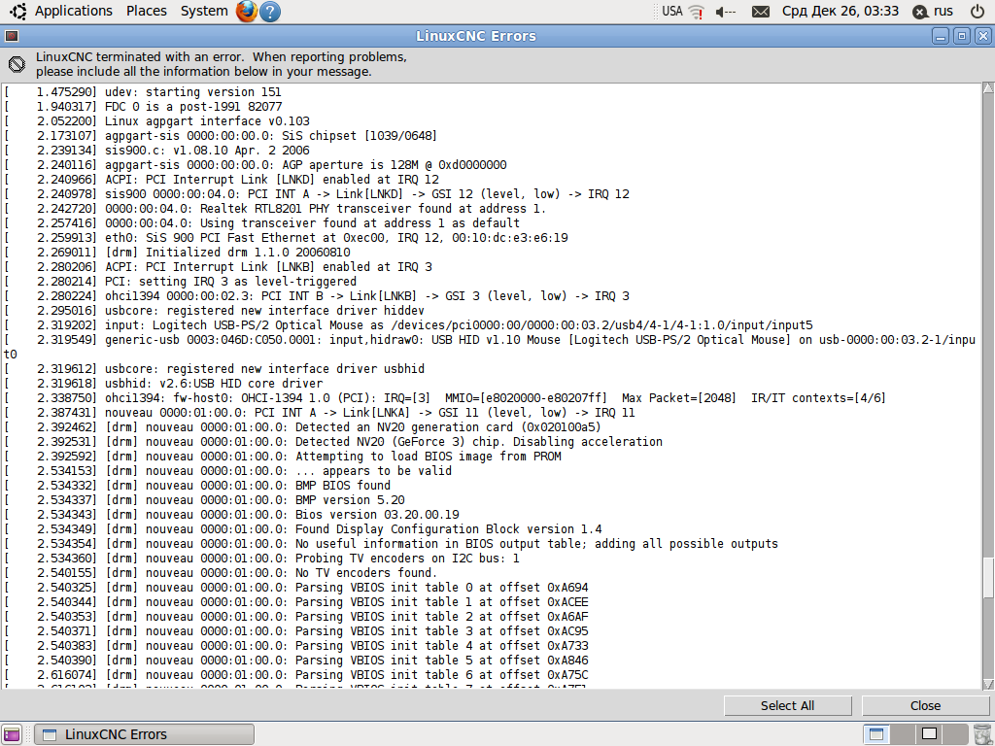
Task: Click the error stop icon beside message
Action: [17, 64]
